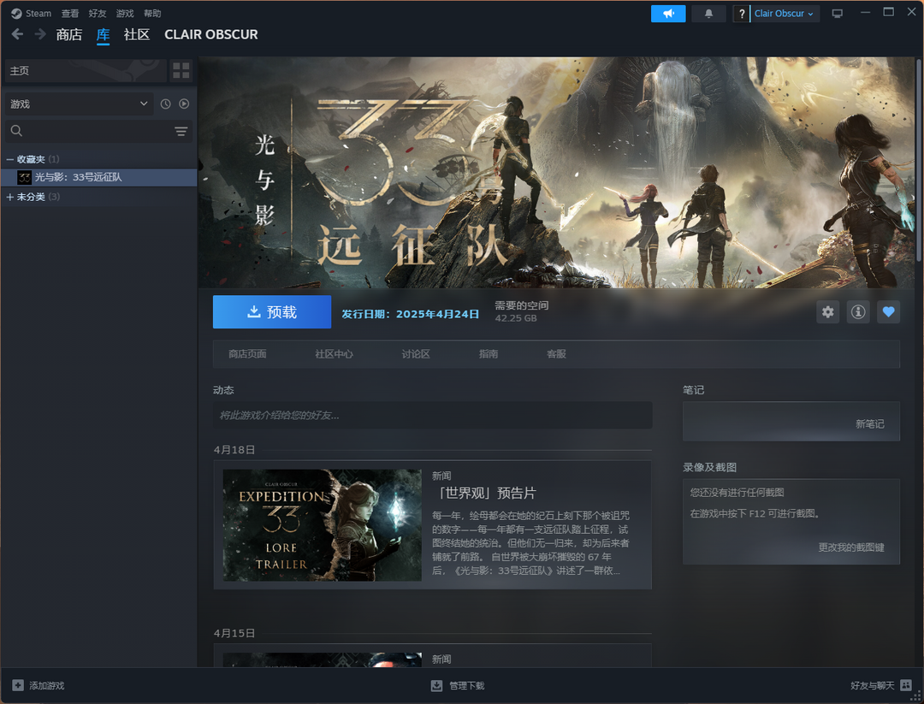Image resolution: width=924 pixels, height=704 pixels.
Task: Open the 游戏 library filter dropdown
Action: (79, 104)
